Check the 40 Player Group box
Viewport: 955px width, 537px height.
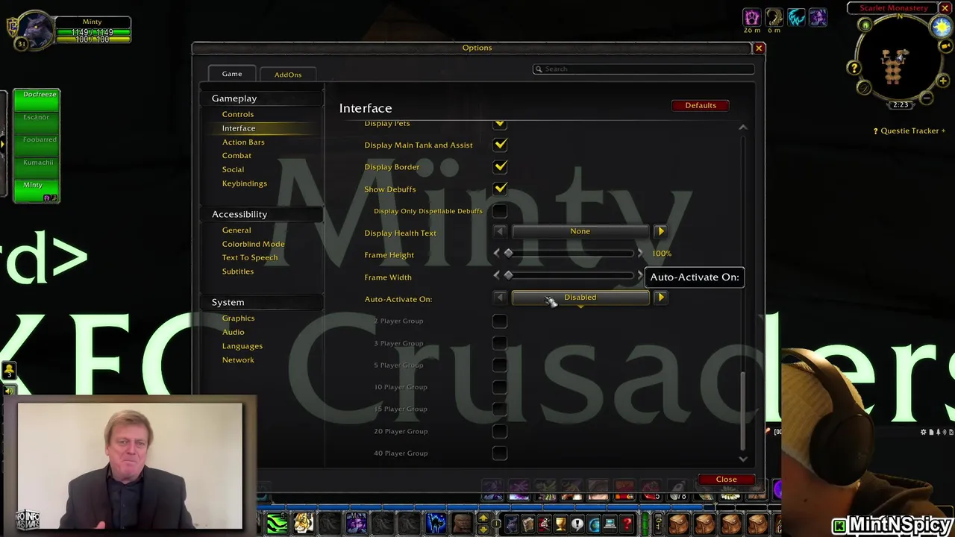pos(500,453)
